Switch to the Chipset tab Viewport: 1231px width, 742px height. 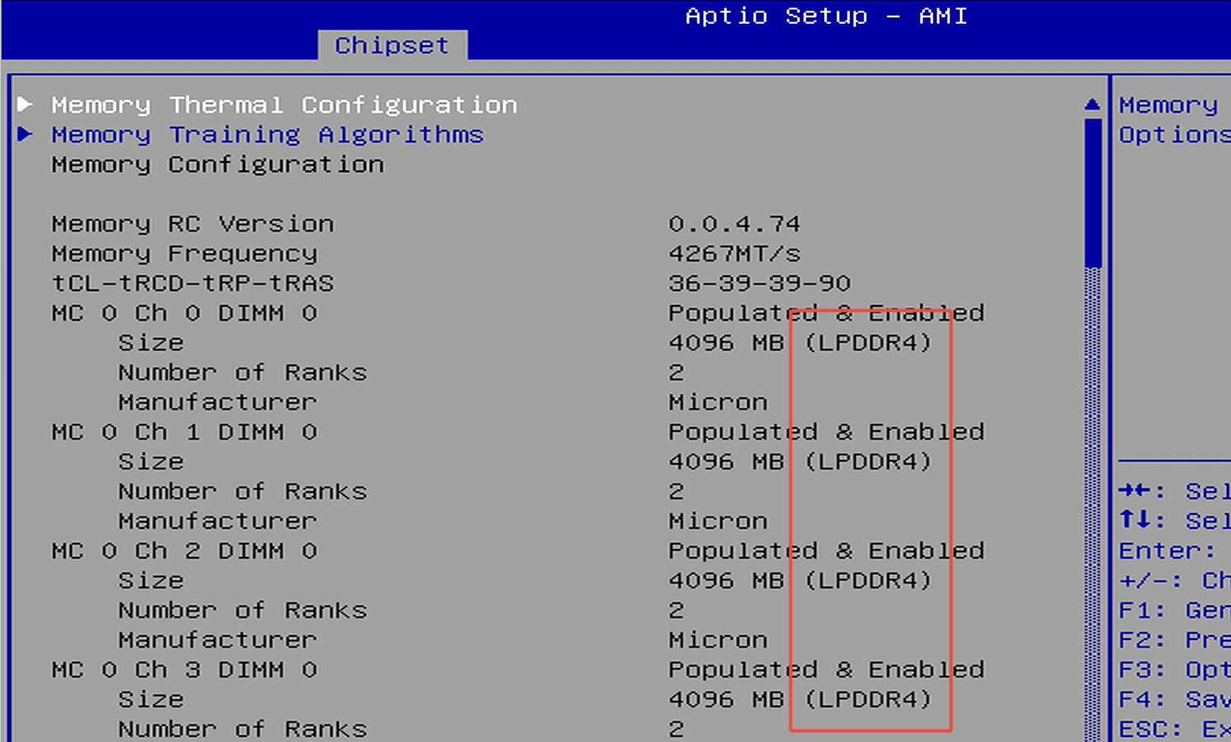pyautogui.click(x=391, y=45)
